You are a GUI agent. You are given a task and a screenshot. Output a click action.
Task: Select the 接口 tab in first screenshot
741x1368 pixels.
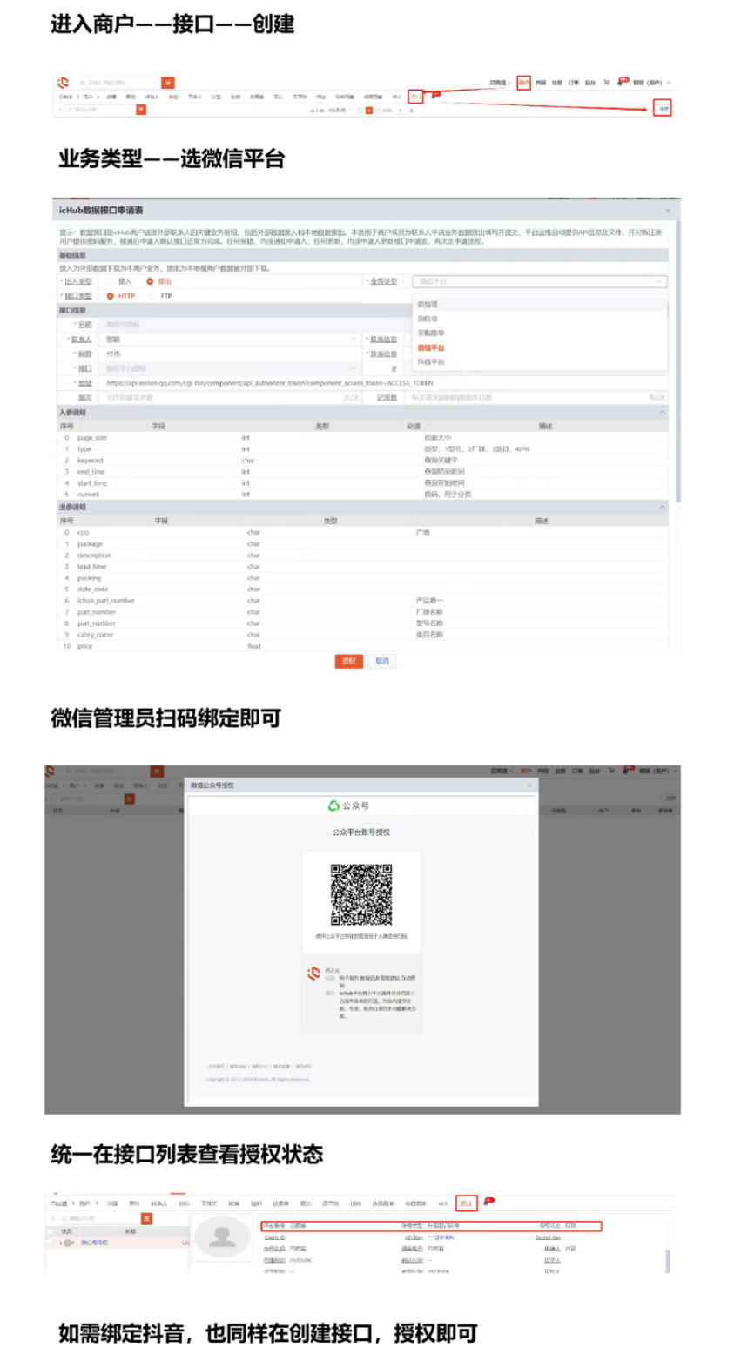[416, 97]
